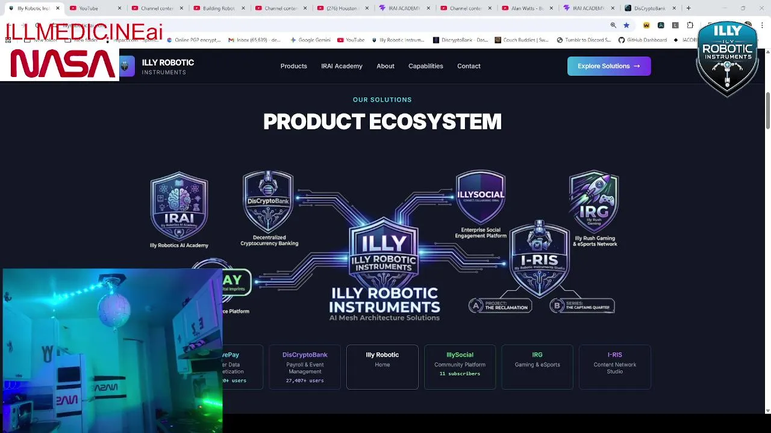Click the Illy Robotic site logo icon
The width and height of the screenshot is (771, 433).
pos(125,66)
